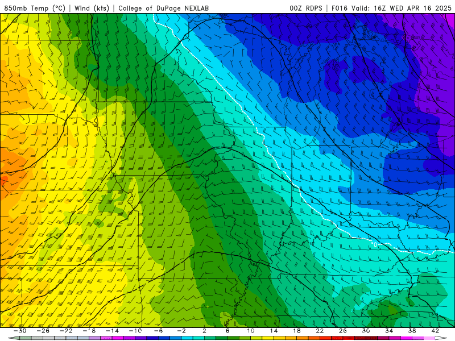Click the '-6' colorbar tick label

159,331
